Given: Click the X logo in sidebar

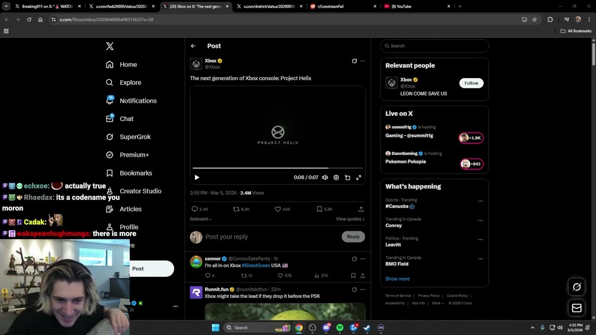Looking at the screenshot, I should (x=110, y=46).
